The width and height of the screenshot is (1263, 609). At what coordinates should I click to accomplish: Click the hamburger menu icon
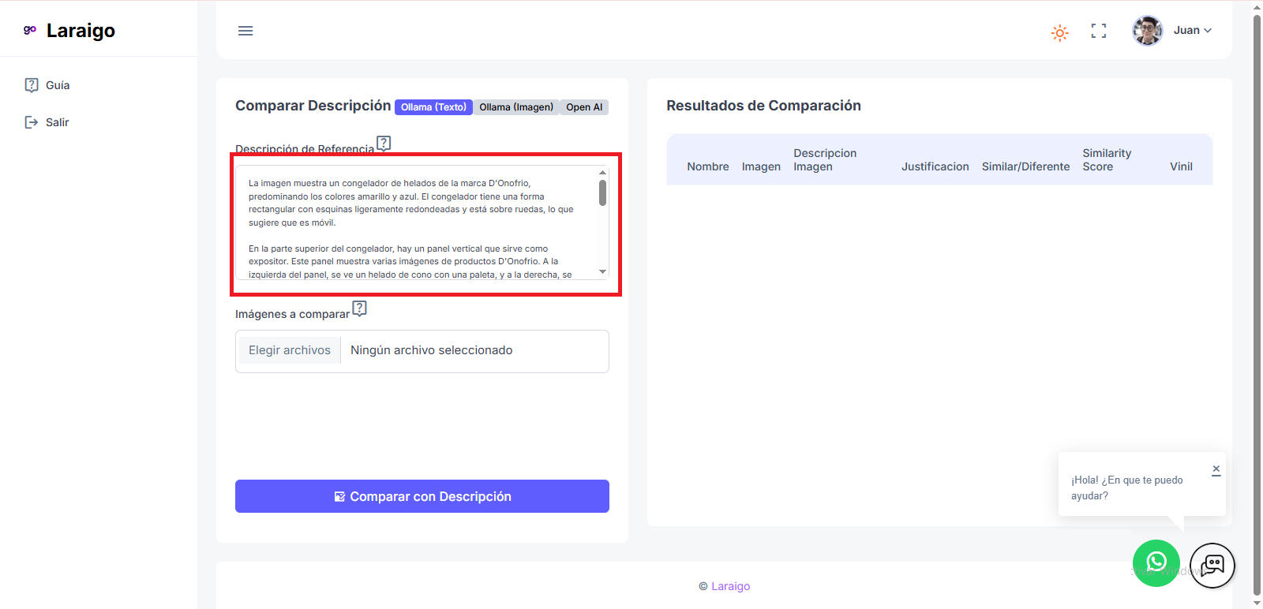245,31
